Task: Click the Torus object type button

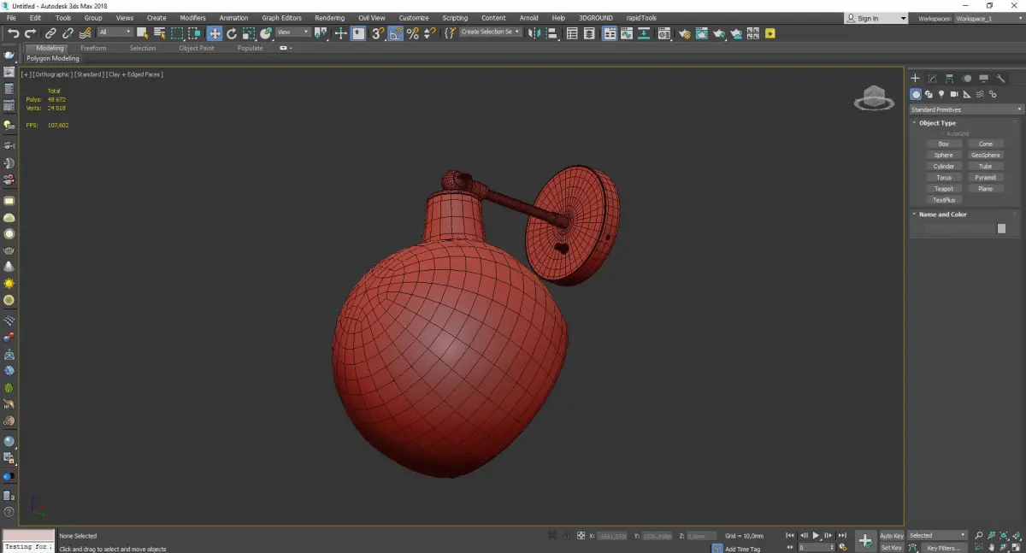Action: tap(944, 178)
